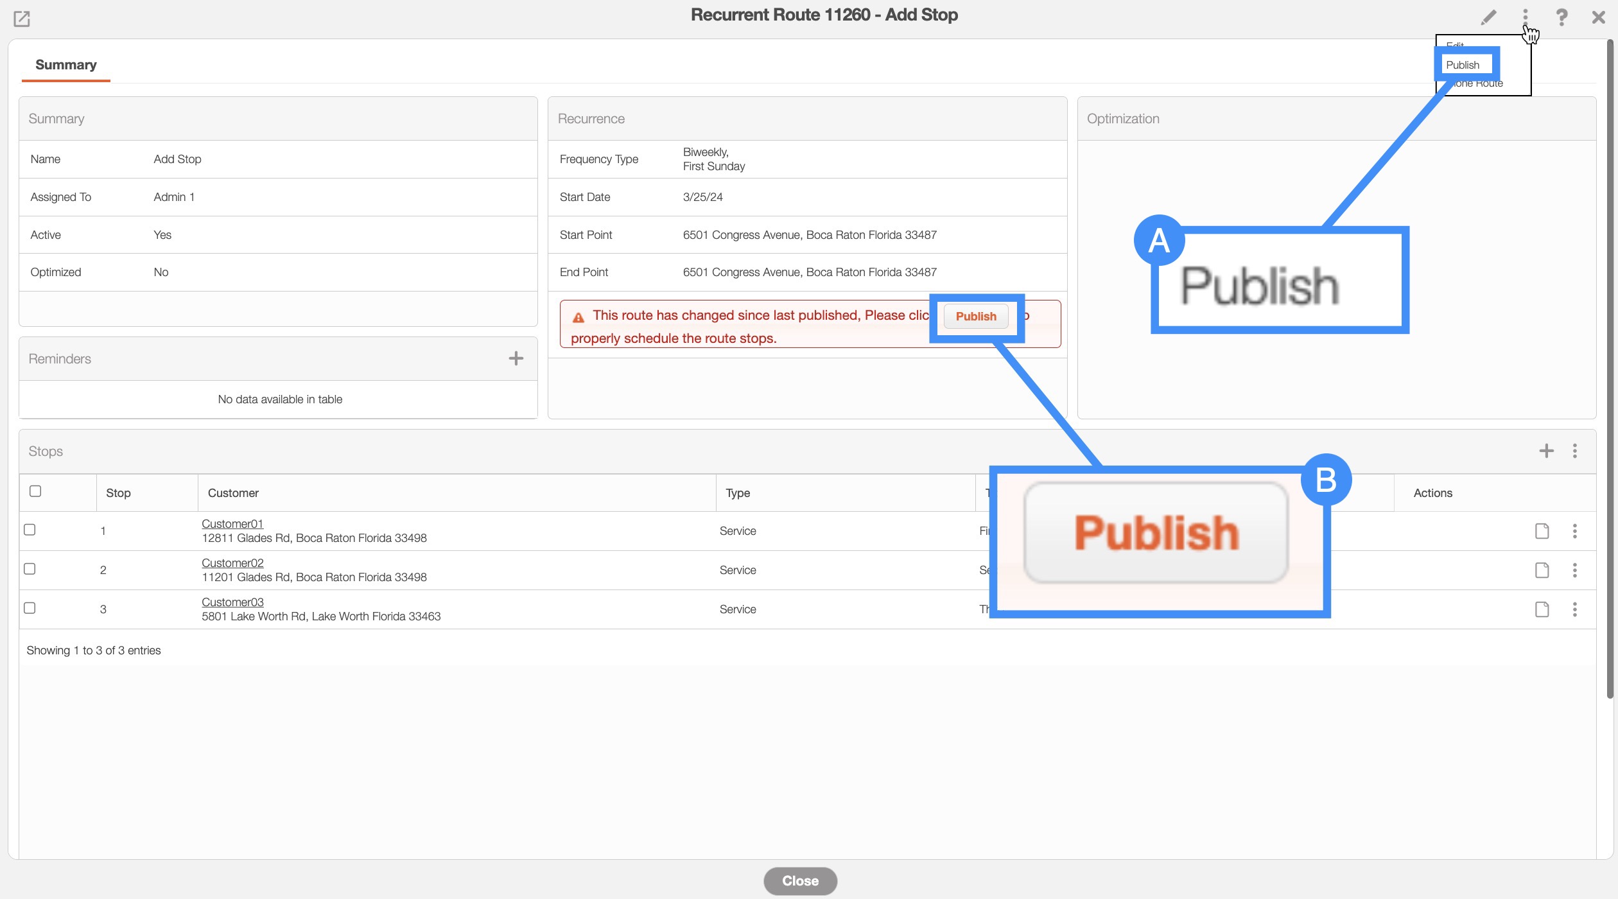
Task: Open Stops panel three-dot menu
Action: click(1574, 451)
